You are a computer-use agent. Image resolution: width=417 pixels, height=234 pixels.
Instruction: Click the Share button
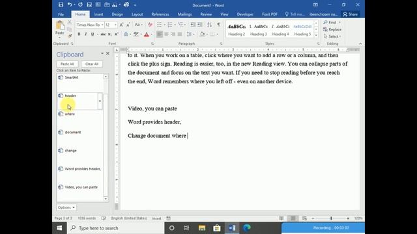point(350,14)
